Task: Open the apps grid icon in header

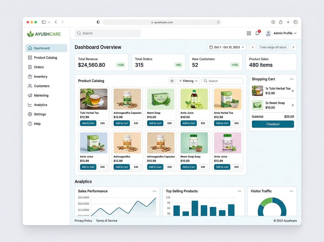Action: (x=249, y=33)
